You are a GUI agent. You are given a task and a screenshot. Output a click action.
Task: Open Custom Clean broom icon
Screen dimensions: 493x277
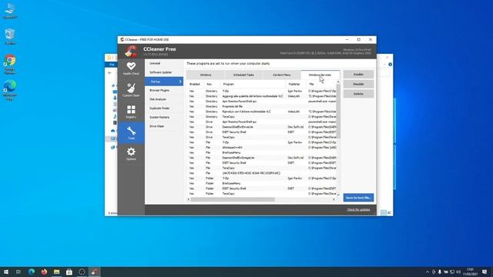pyautogui.click(x=131, y=90)
